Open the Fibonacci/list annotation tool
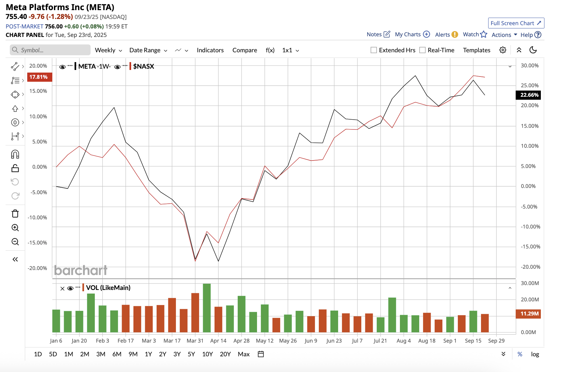584x372 pixels. pos(15,80)
